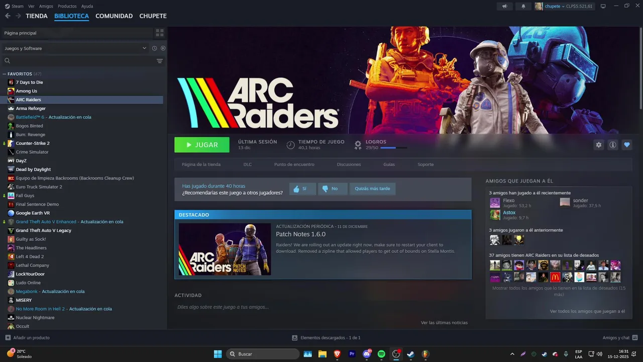Switch library to grid collections view
This screenshot has width=643, height=362.
click(x=160, y=33)
